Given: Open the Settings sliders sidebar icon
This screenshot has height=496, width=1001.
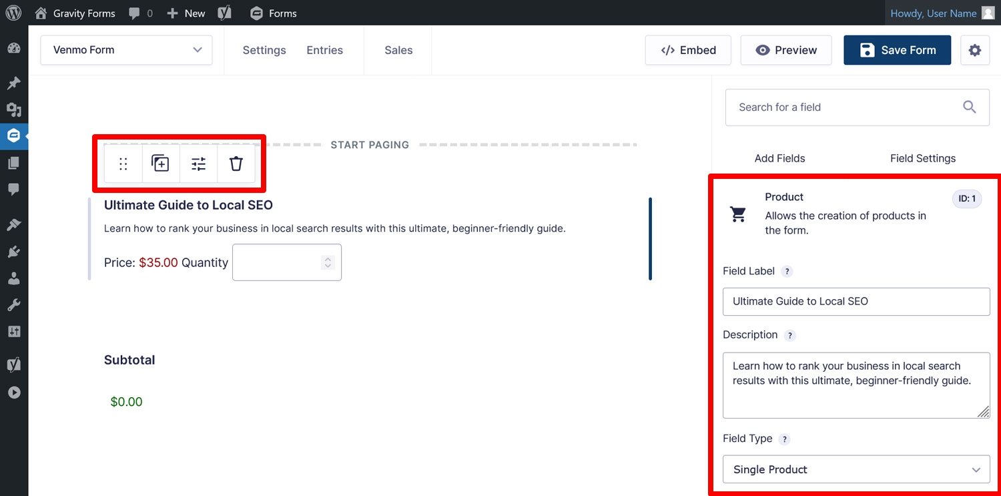Looking at the screenshot, I should tap(13, 332).
